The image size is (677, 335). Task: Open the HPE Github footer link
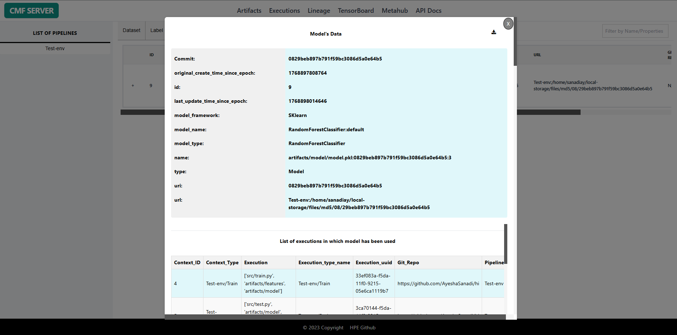pyautogui.click(x=363, y=328)
